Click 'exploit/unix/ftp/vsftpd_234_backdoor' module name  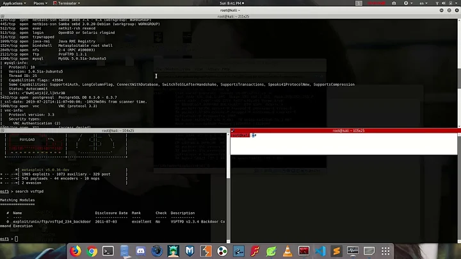(x=52, y=222)
